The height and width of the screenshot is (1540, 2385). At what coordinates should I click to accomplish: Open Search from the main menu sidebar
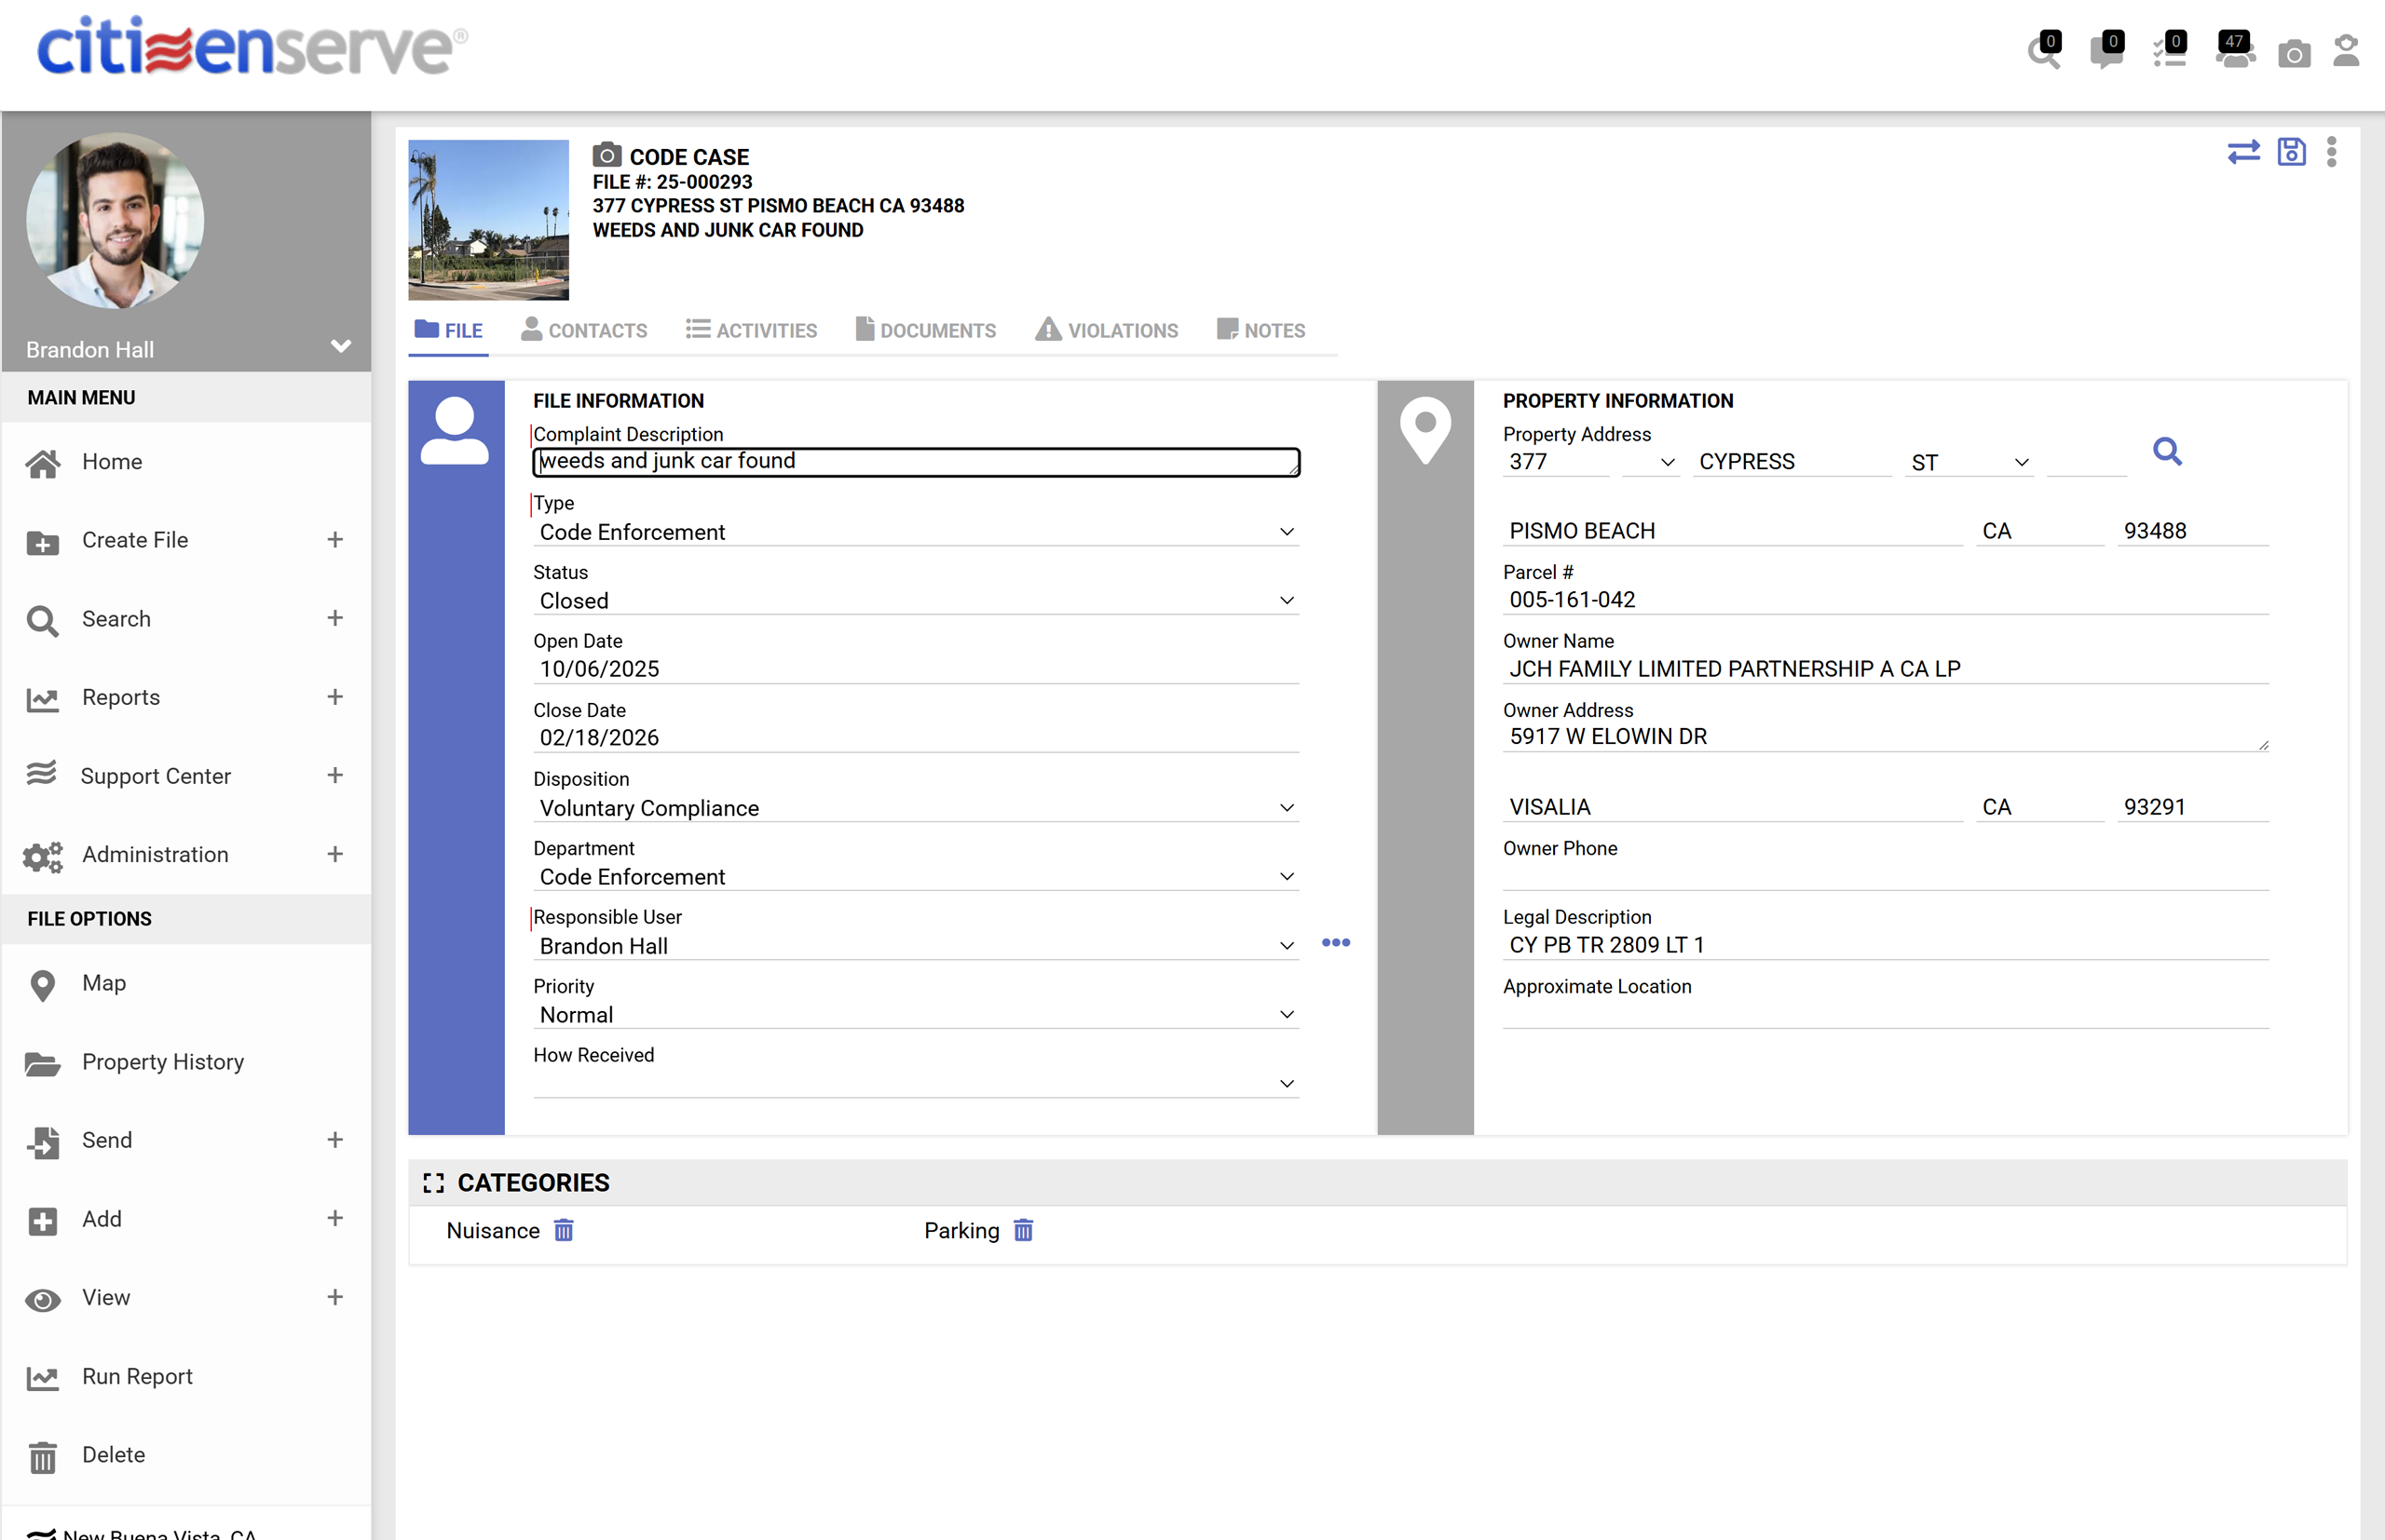point(116,619)
